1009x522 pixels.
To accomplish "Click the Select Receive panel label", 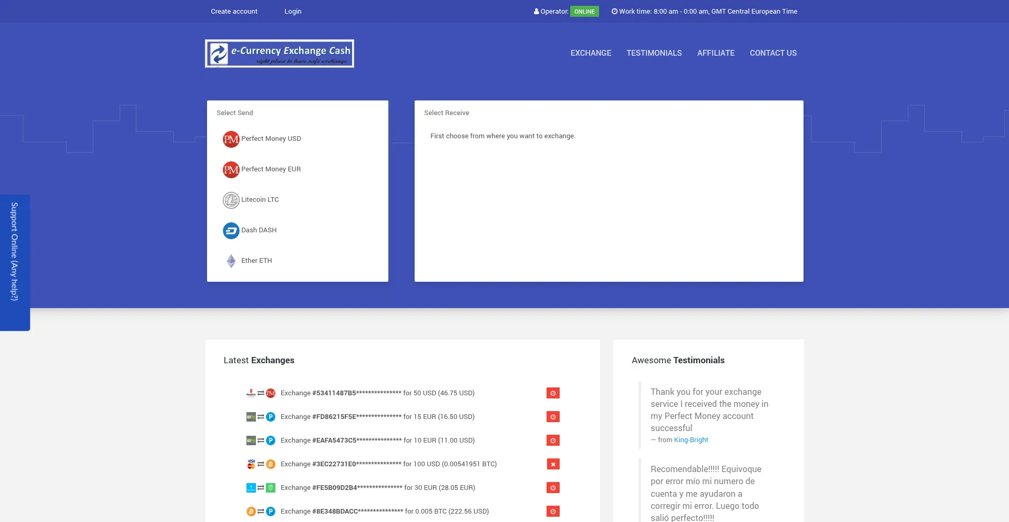I will (x=447, y=113).
